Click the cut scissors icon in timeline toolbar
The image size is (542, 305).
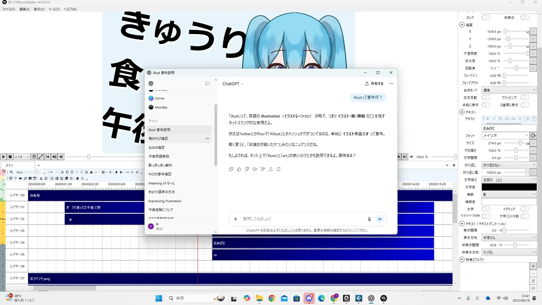click(x=62, y=172)
